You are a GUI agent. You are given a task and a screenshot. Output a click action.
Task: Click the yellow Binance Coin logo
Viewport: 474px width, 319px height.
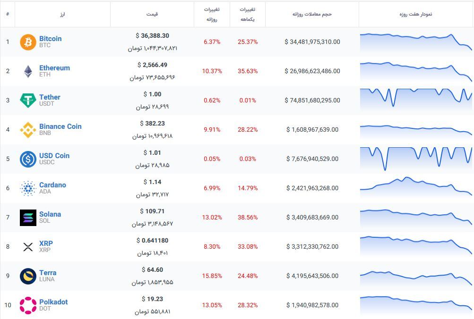(x=28, y=130)
